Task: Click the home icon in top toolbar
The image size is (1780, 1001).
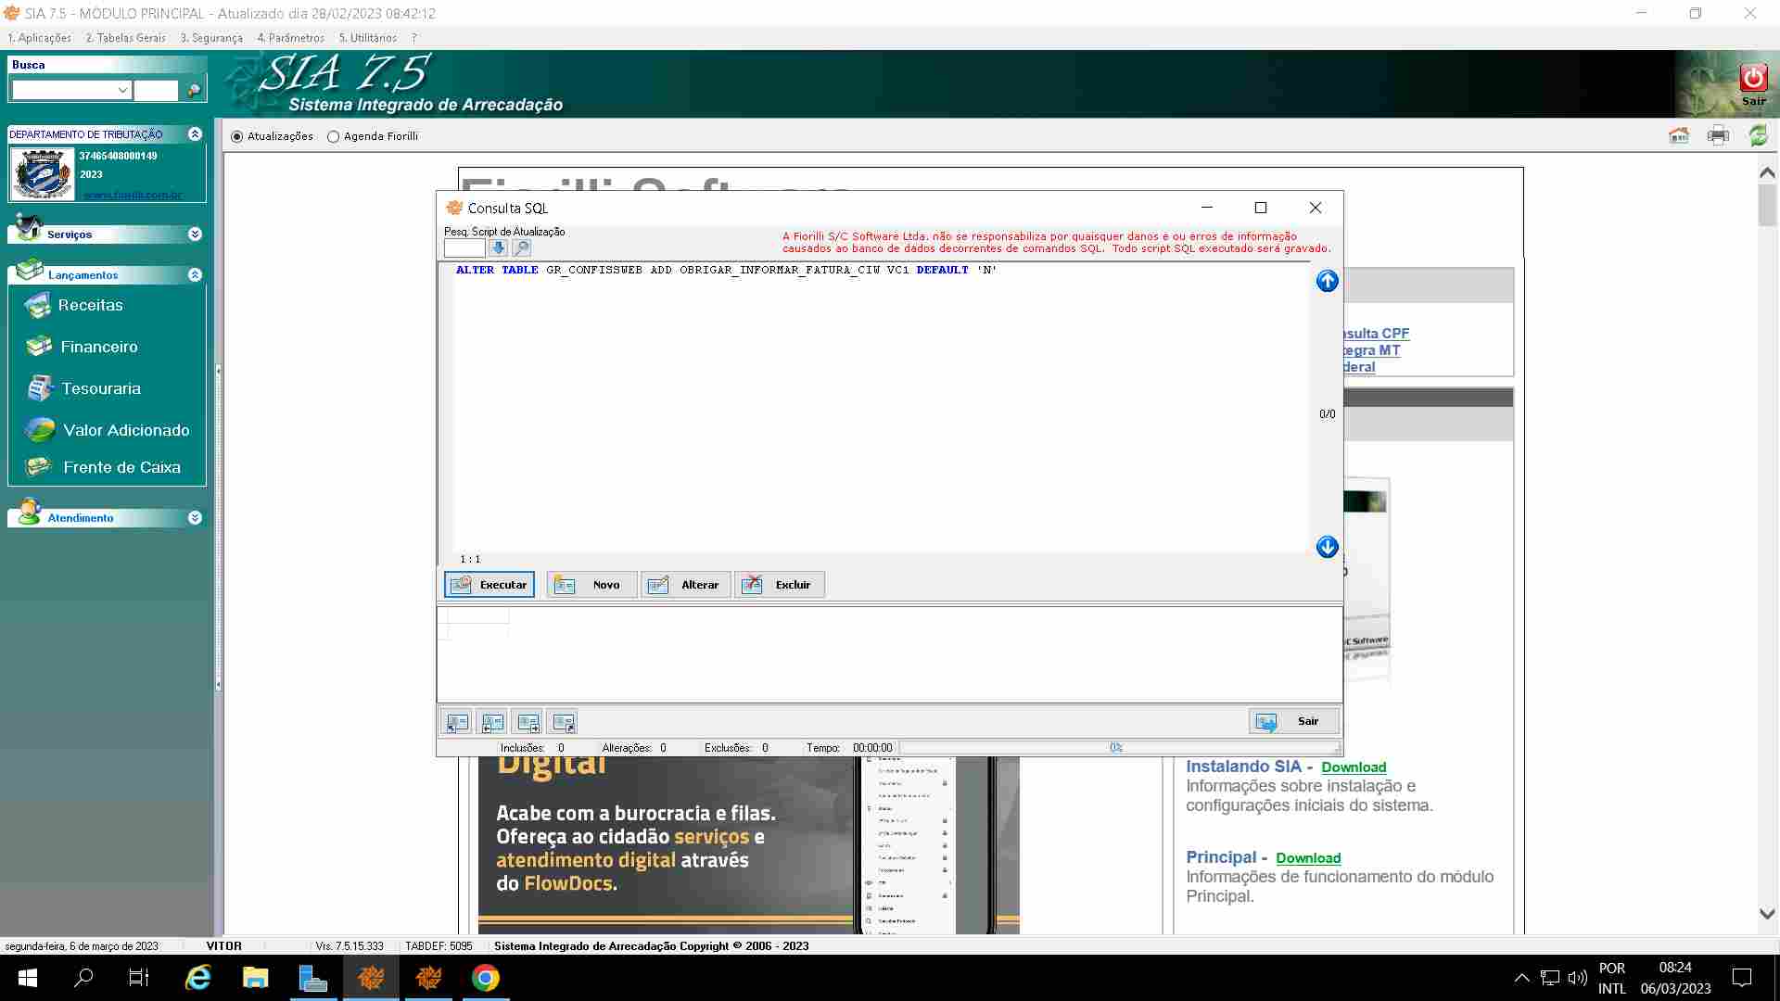Action: [x=1679, y=136]
